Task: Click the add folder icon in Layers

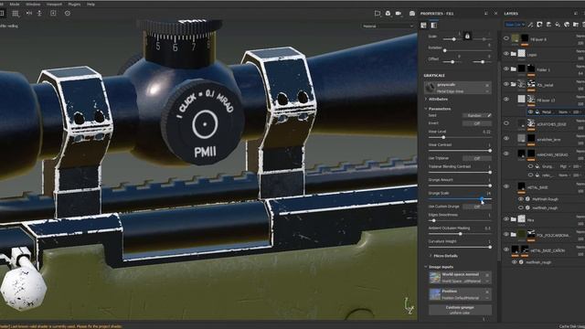Action: (x=576, y=25)
